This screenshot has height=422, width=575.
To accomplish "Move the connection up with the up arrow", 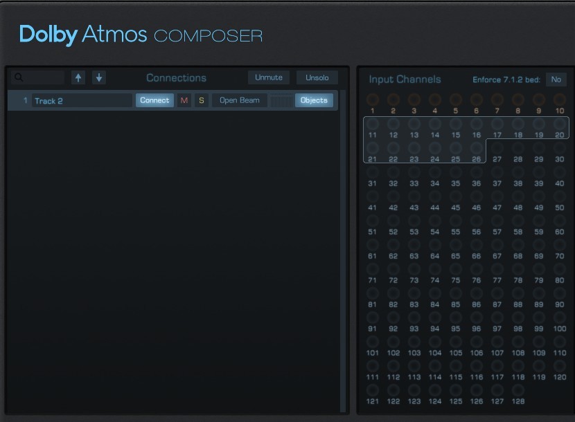I will [x=78, y=77].
